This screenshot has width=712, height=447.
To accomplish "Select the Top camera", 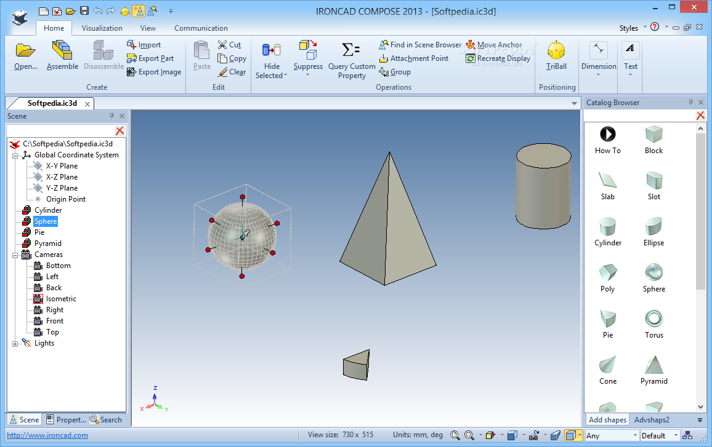I will tap(52, 332).
